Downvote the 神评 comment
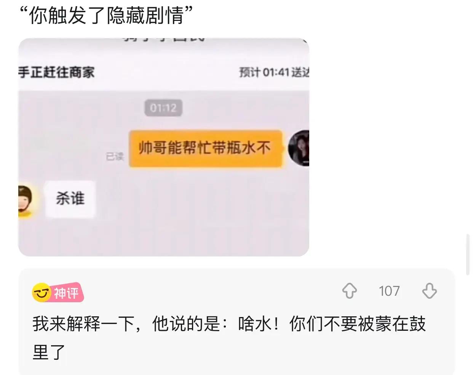The height and width of the screenshot is (375, 473). [429, 291]
